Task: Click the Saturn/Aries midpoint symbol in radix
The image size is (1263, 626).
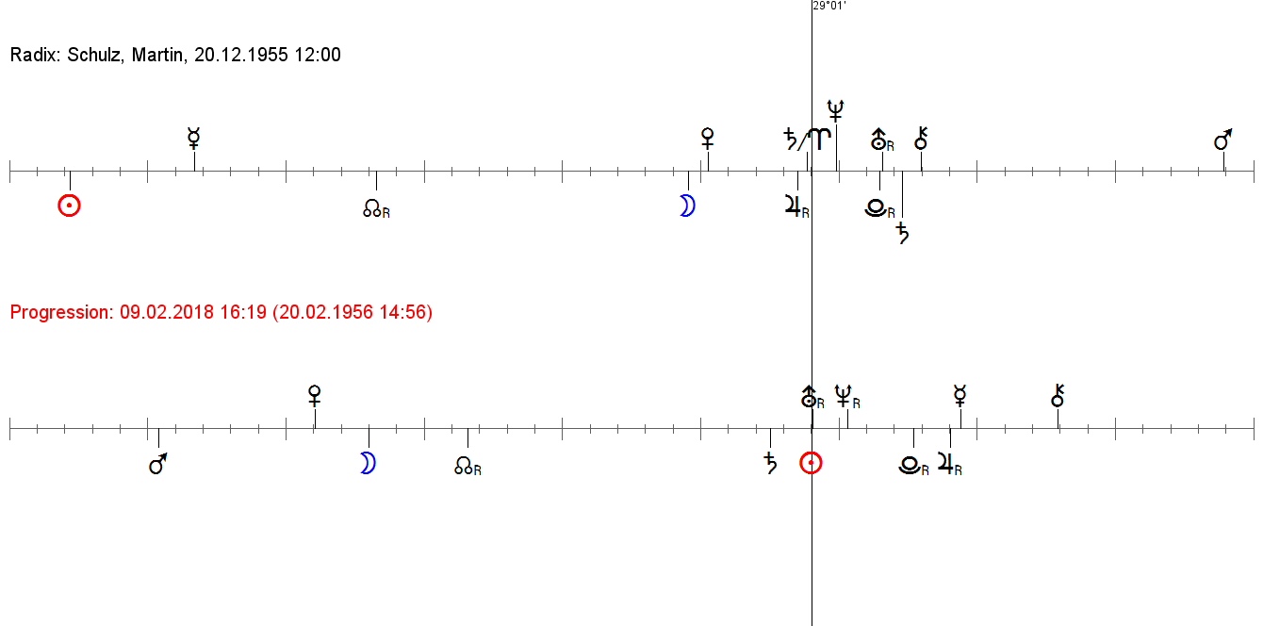Action: coord(809,140)
